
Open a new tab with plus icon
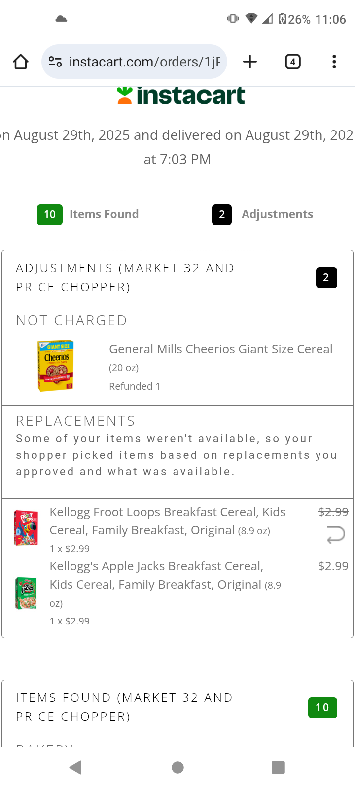pyautogui.click(x=250, y=62)
